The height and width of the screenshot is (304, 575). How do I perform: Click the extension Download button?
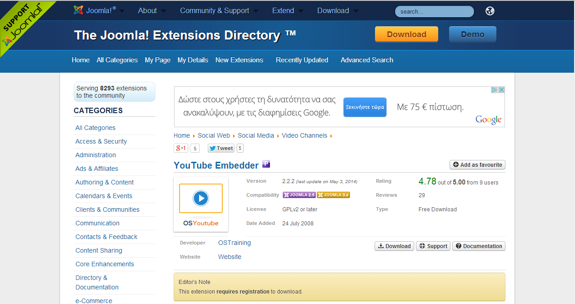394,246
